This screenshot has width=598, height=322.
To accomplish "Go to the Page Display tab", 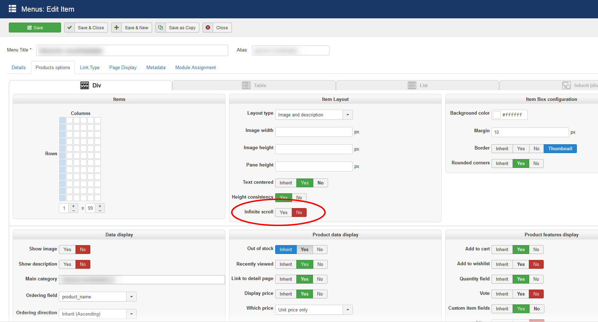I will 123,67.
